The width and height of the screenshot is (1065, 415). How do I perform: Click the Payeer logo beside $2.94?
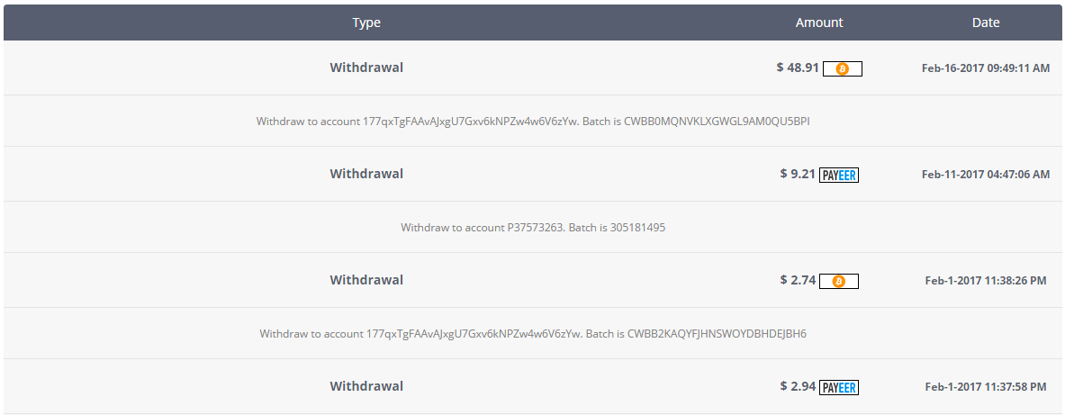[x=839, y=387]
